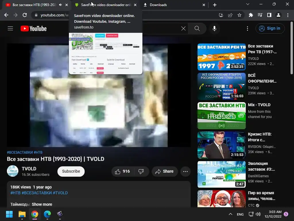The height and width of the screenshot is (221, 294).
Task: Close the YouTube tab
Action: pyautogui.click(x=67, y=5)
